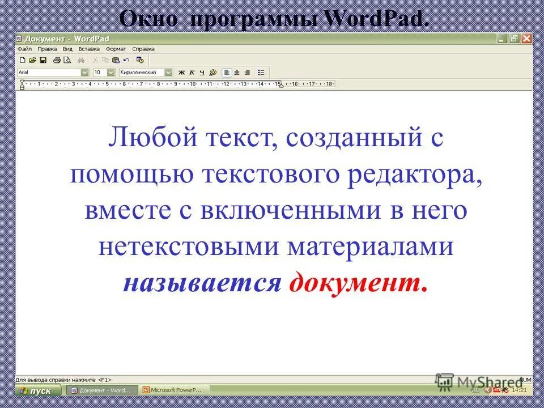This screenshot has width=544, height=408.
Task: Enable centered paragraph alignment
Action: pos(236,72)
